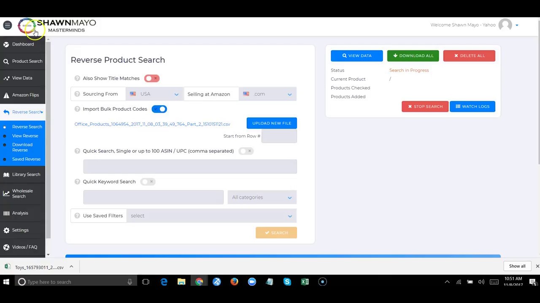Toggle Quick Keyword Search switch
The height and width of the screenshot is (303, 540).
click(148, 182)
